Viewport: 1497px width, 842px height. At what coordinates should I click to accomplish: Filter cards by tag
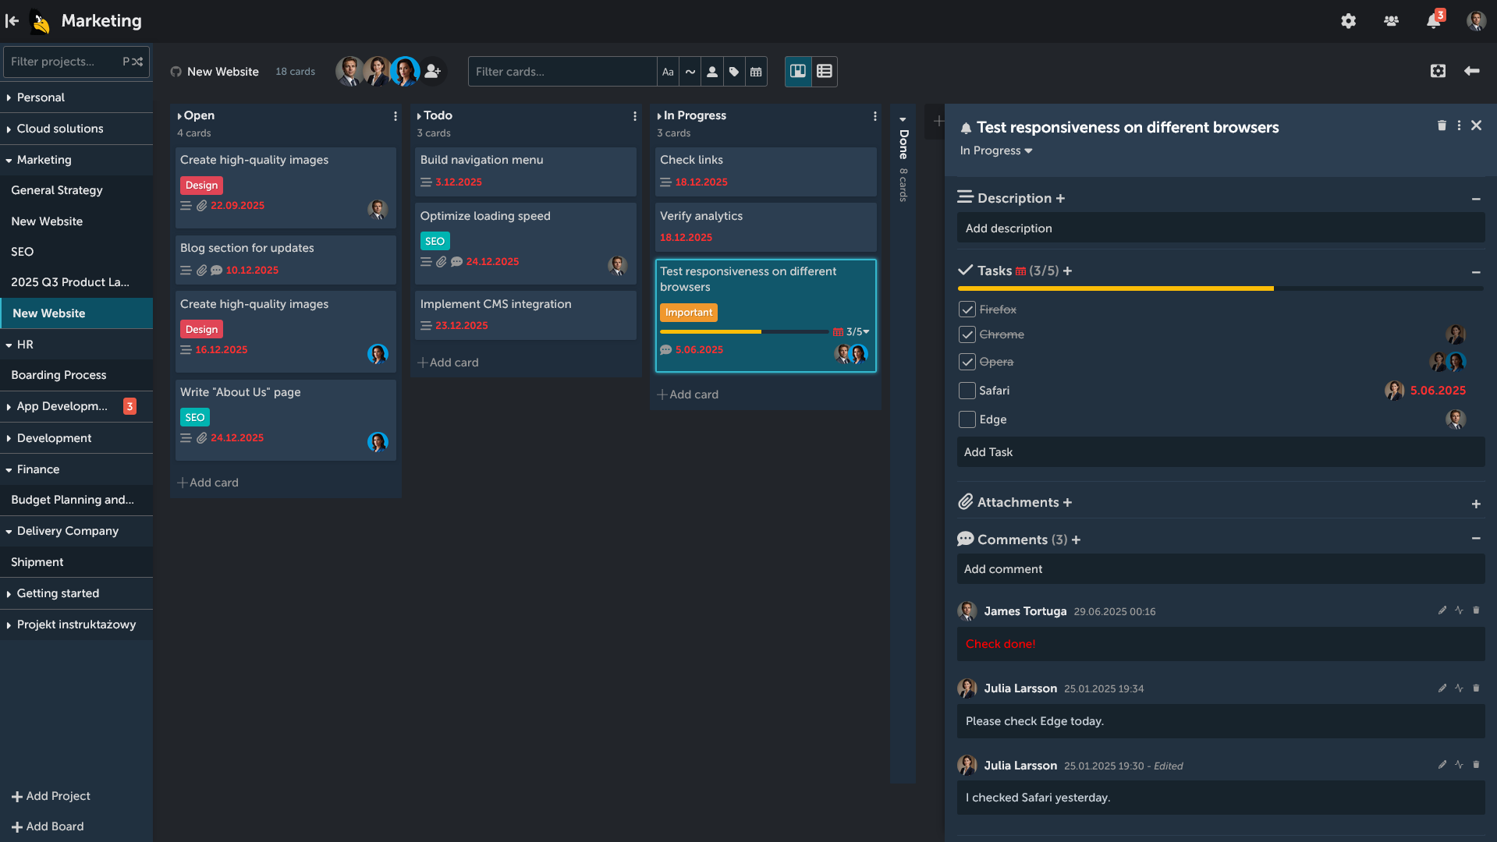click(733, 71)
